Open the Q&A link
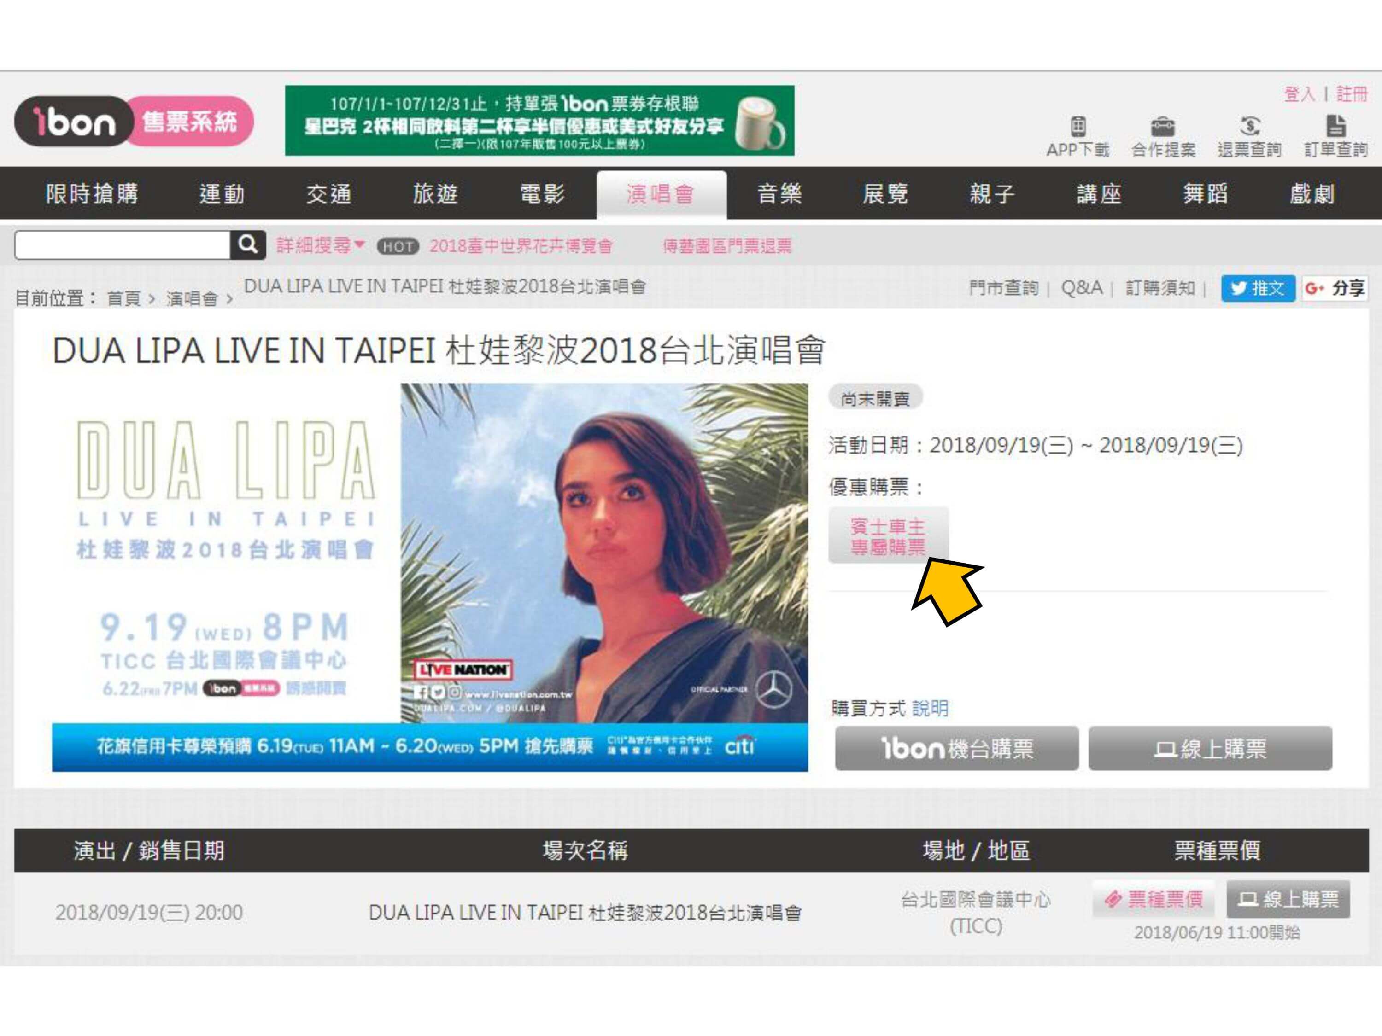 (x=1082, y=288)
